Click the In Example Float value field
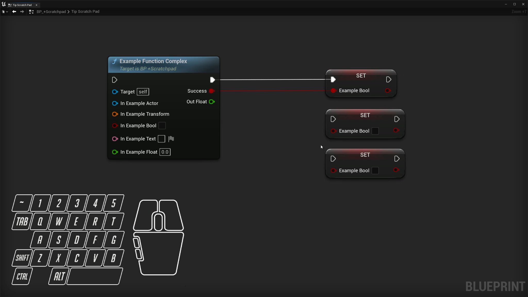Viewport: 528px width, 297px height. click(165, 152)
